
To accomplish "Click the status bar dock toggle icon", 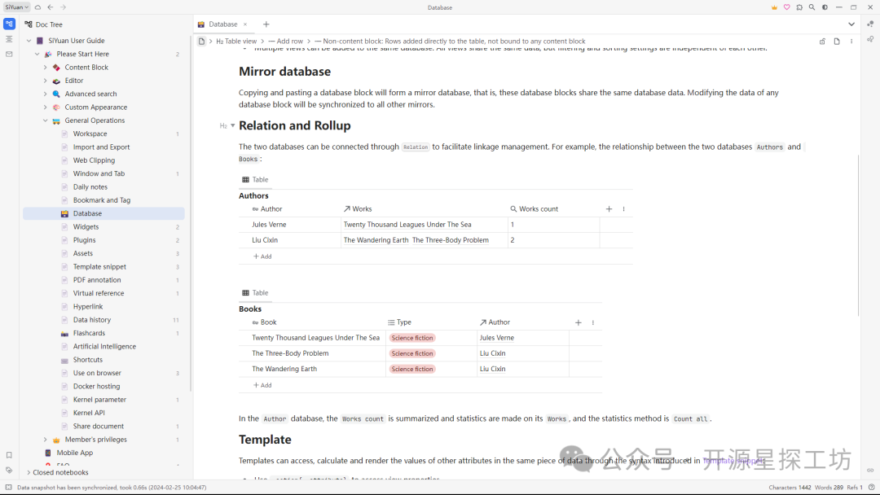I will [8, 487].
